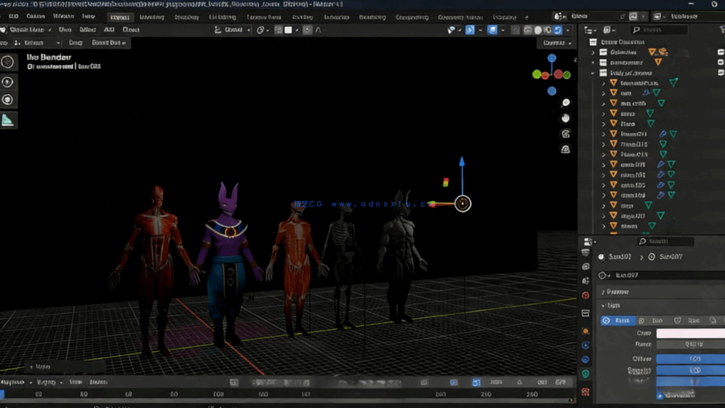Switch perspective/orthographic view grid icon
The width and height of the screenshot is (725, 408).
pos(565,149)
